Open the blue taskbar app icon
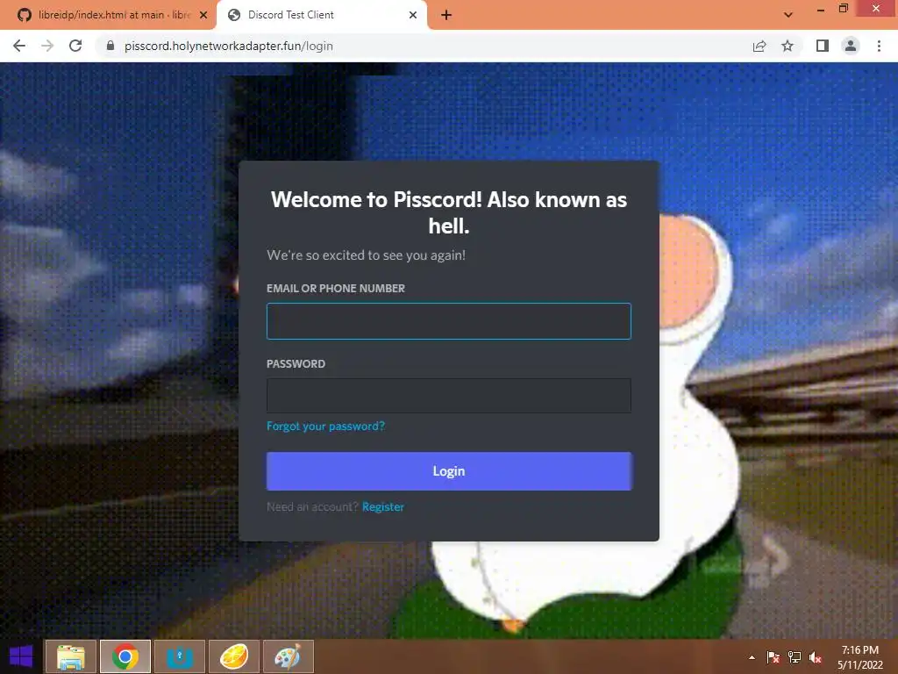898x674 pixels. (x=180, y=656)
